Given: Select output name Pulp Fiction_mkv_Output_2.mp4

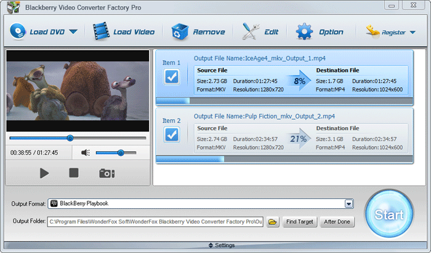Looking at the screenshot, I should 290,117.
